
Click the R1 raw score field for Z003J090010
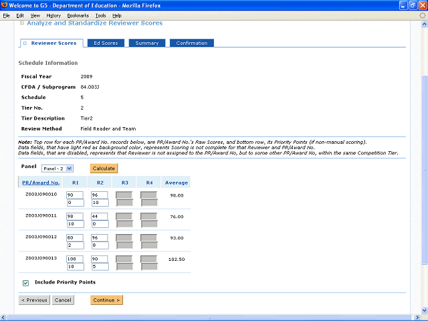74,195
